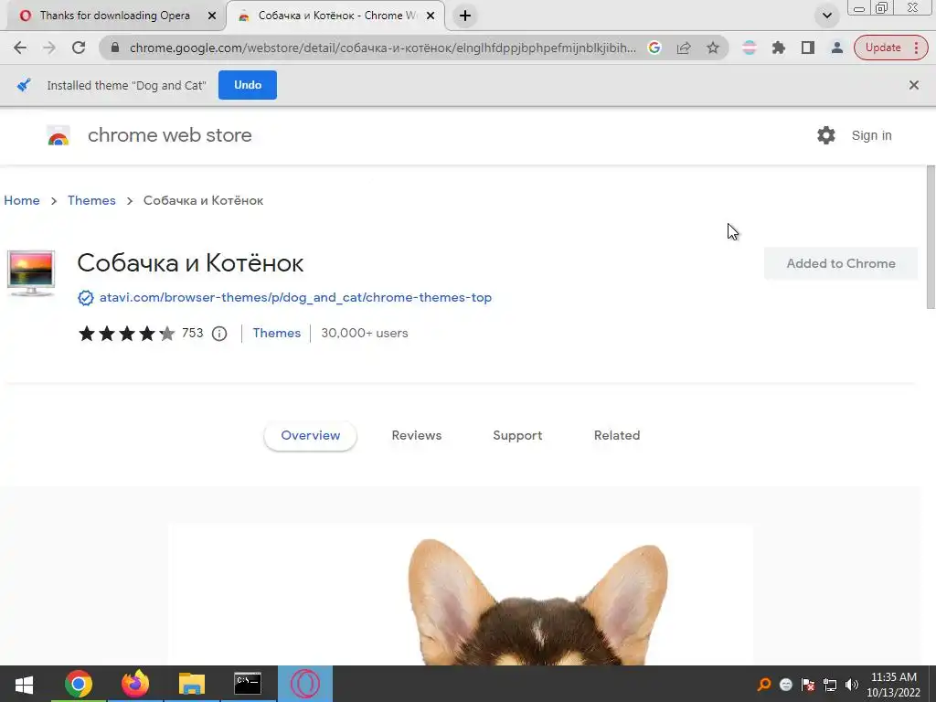Open Opera GX from the taskbar
The width and height of the screenshot is (936, 702).
[x=305, y=684]
